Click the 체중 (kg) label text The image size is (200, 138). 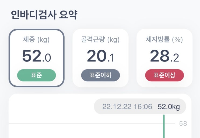point(36,40)
